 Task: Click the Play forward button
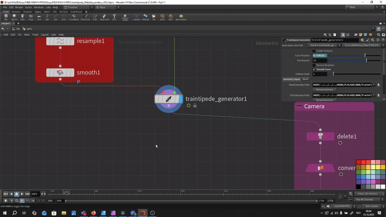pyautogui.click(x=22, y=194)
